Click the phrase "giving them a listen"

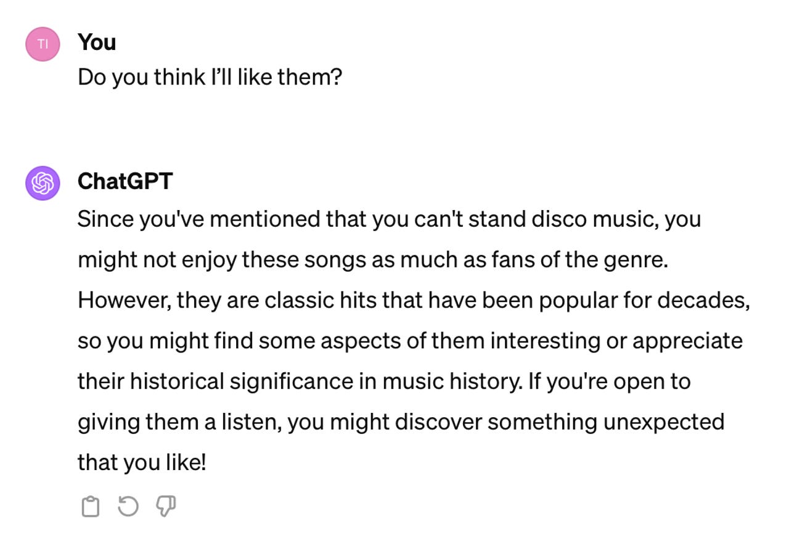179,422
